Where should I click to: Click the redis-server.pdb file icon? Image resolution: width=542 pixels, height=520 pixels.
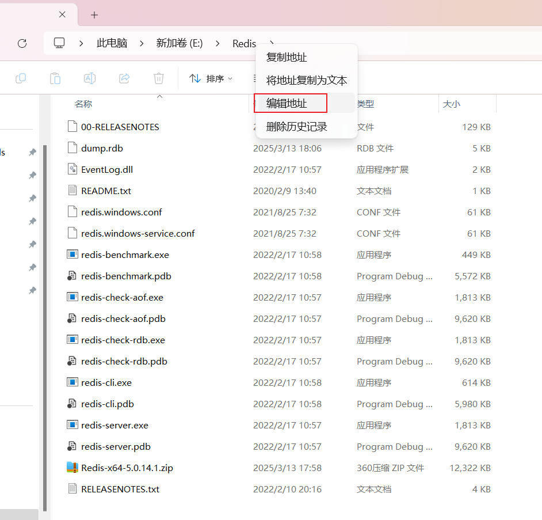coord(71,446)
